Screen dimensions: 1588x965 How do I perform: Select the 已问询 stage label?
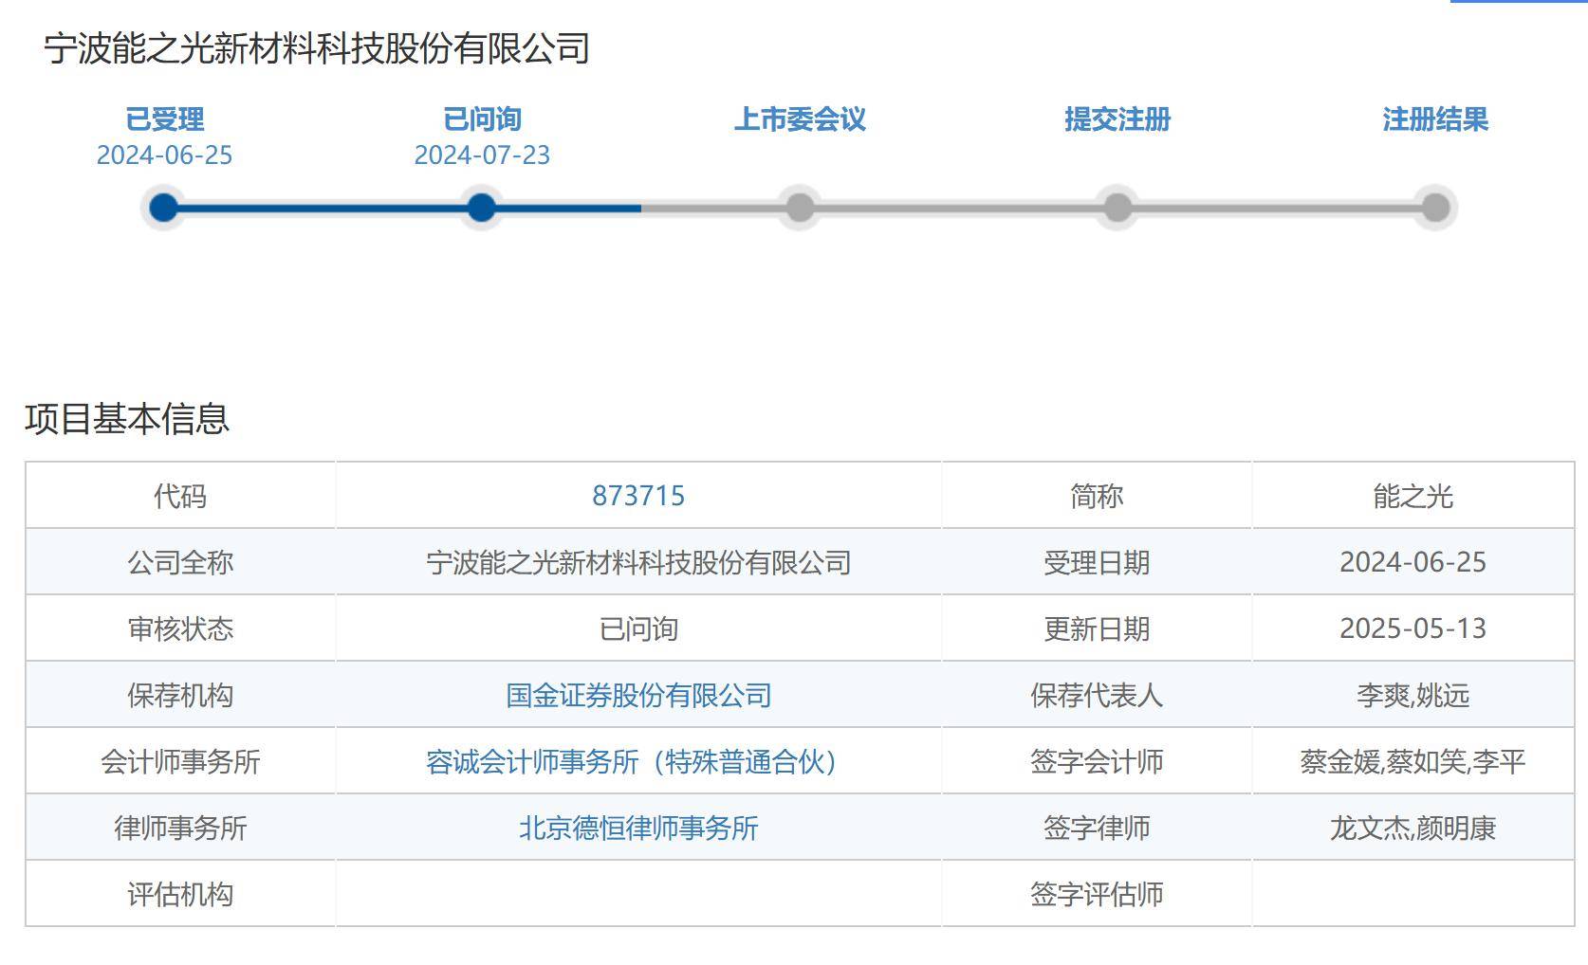[482, 119]
